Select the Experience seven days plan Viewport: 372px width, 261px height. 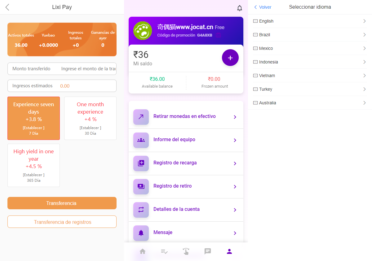coord(33,118)
